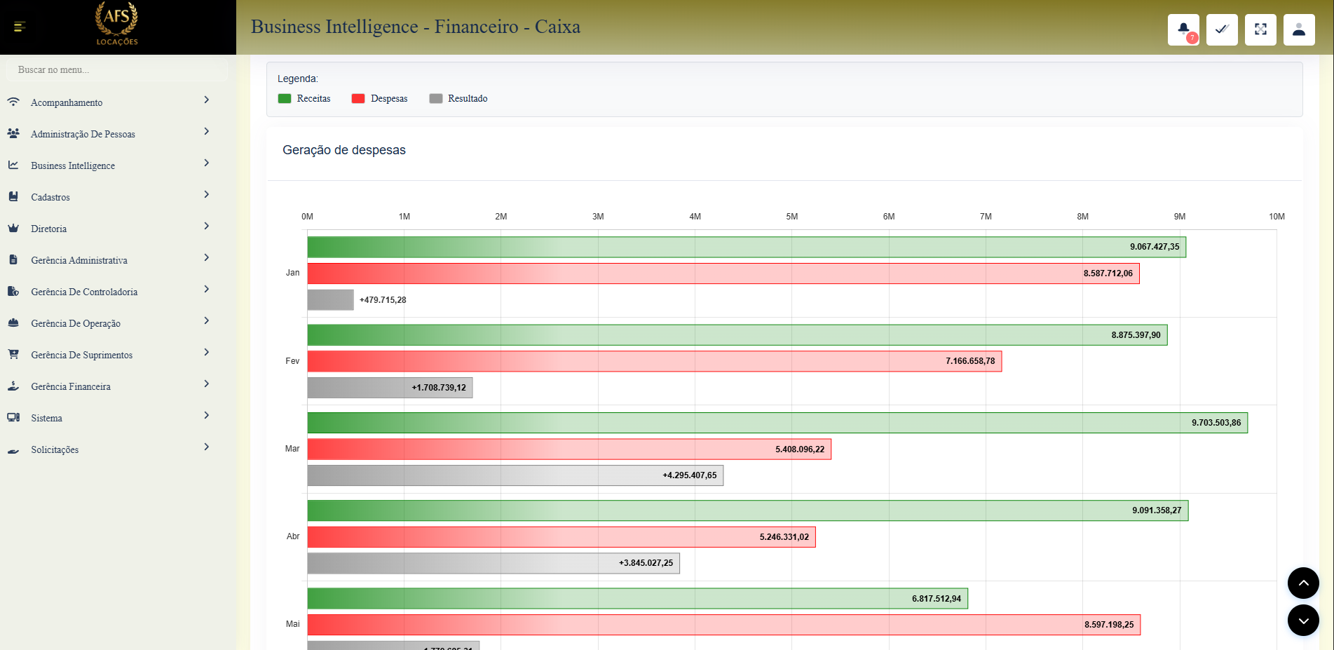Expand the Cadastros section
1334x650 pixels.
[x=50, y=196]
